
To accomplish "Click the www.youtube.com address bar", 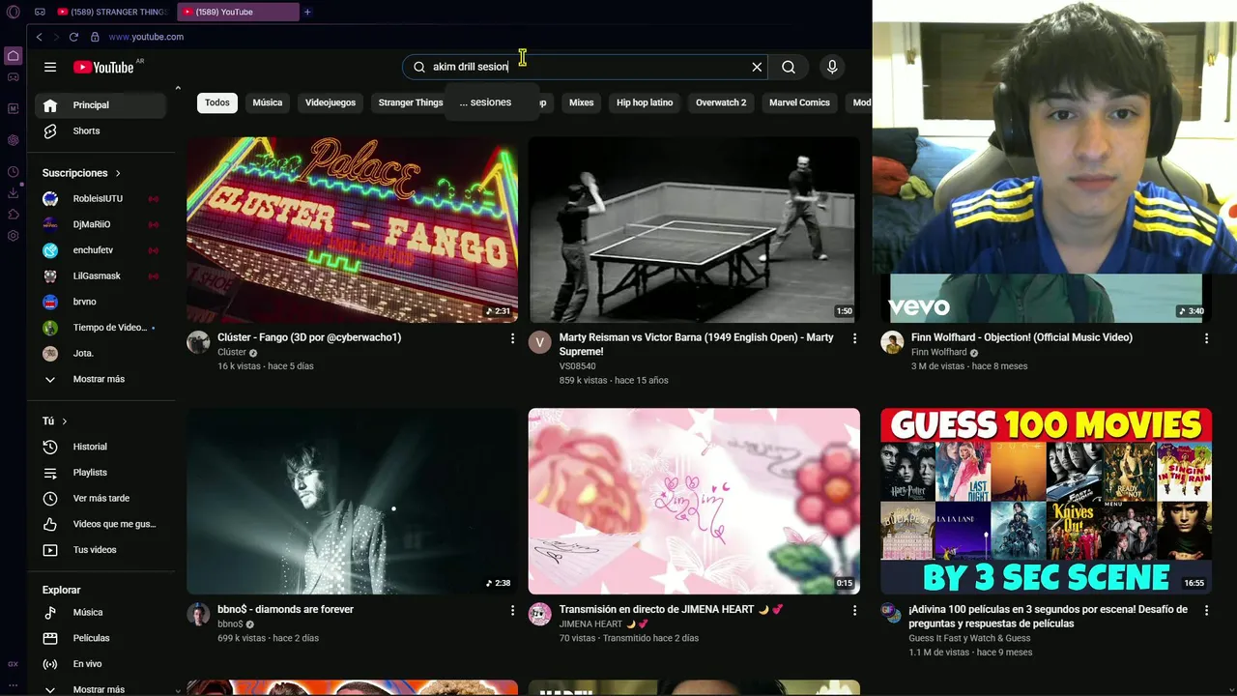I will pyautogui.click(x=146, y=37).
